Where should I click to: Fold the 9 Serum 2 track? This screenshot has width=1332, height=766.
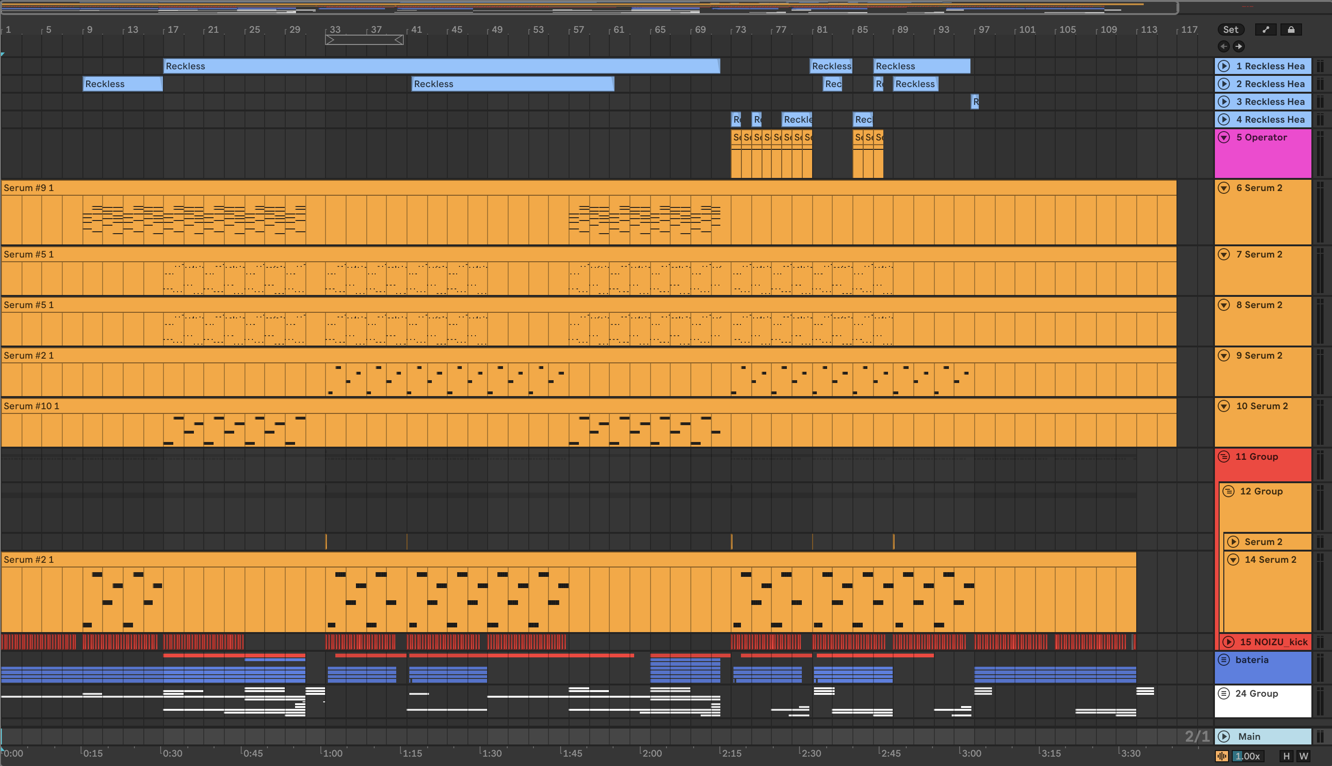1224,355
